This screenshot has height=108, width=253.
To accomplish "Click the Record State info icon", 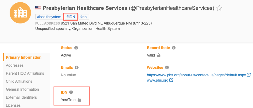I will click(x=174, y=48).
